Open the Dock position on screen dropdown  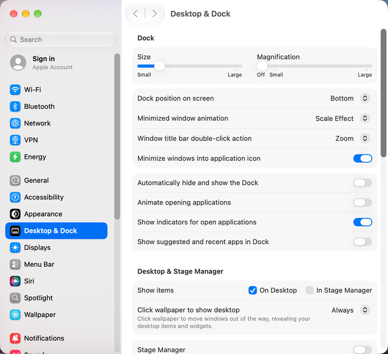point(365,98)
